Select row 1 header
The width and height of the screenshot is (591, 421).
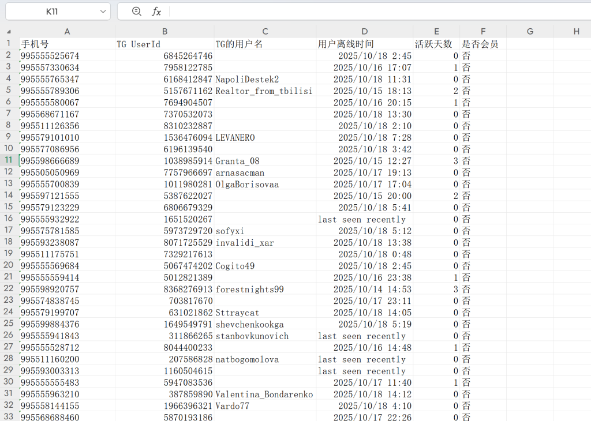click(x=9, y=44)
